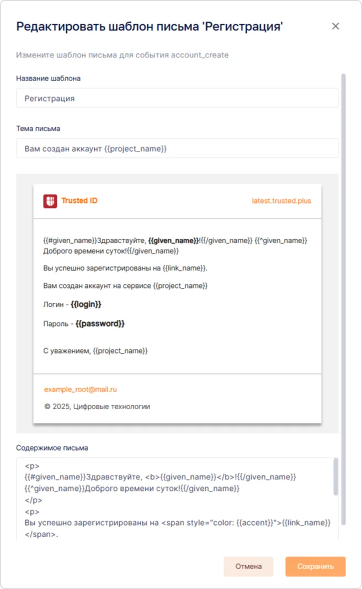
Task: Focus the template name field 'Регистрация'
Action: 177,98
